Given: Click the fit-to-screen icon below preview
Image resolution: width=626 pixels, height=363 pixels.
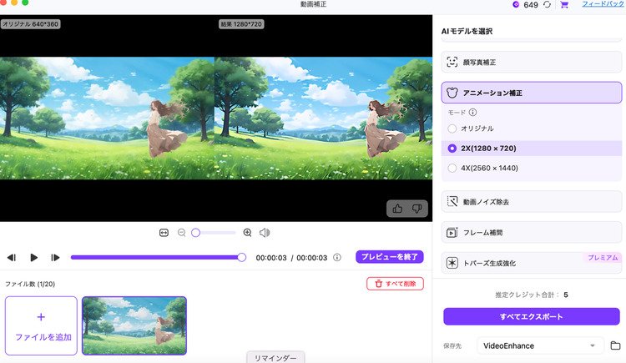Looking at the screenshot, I should click(164, 233).
